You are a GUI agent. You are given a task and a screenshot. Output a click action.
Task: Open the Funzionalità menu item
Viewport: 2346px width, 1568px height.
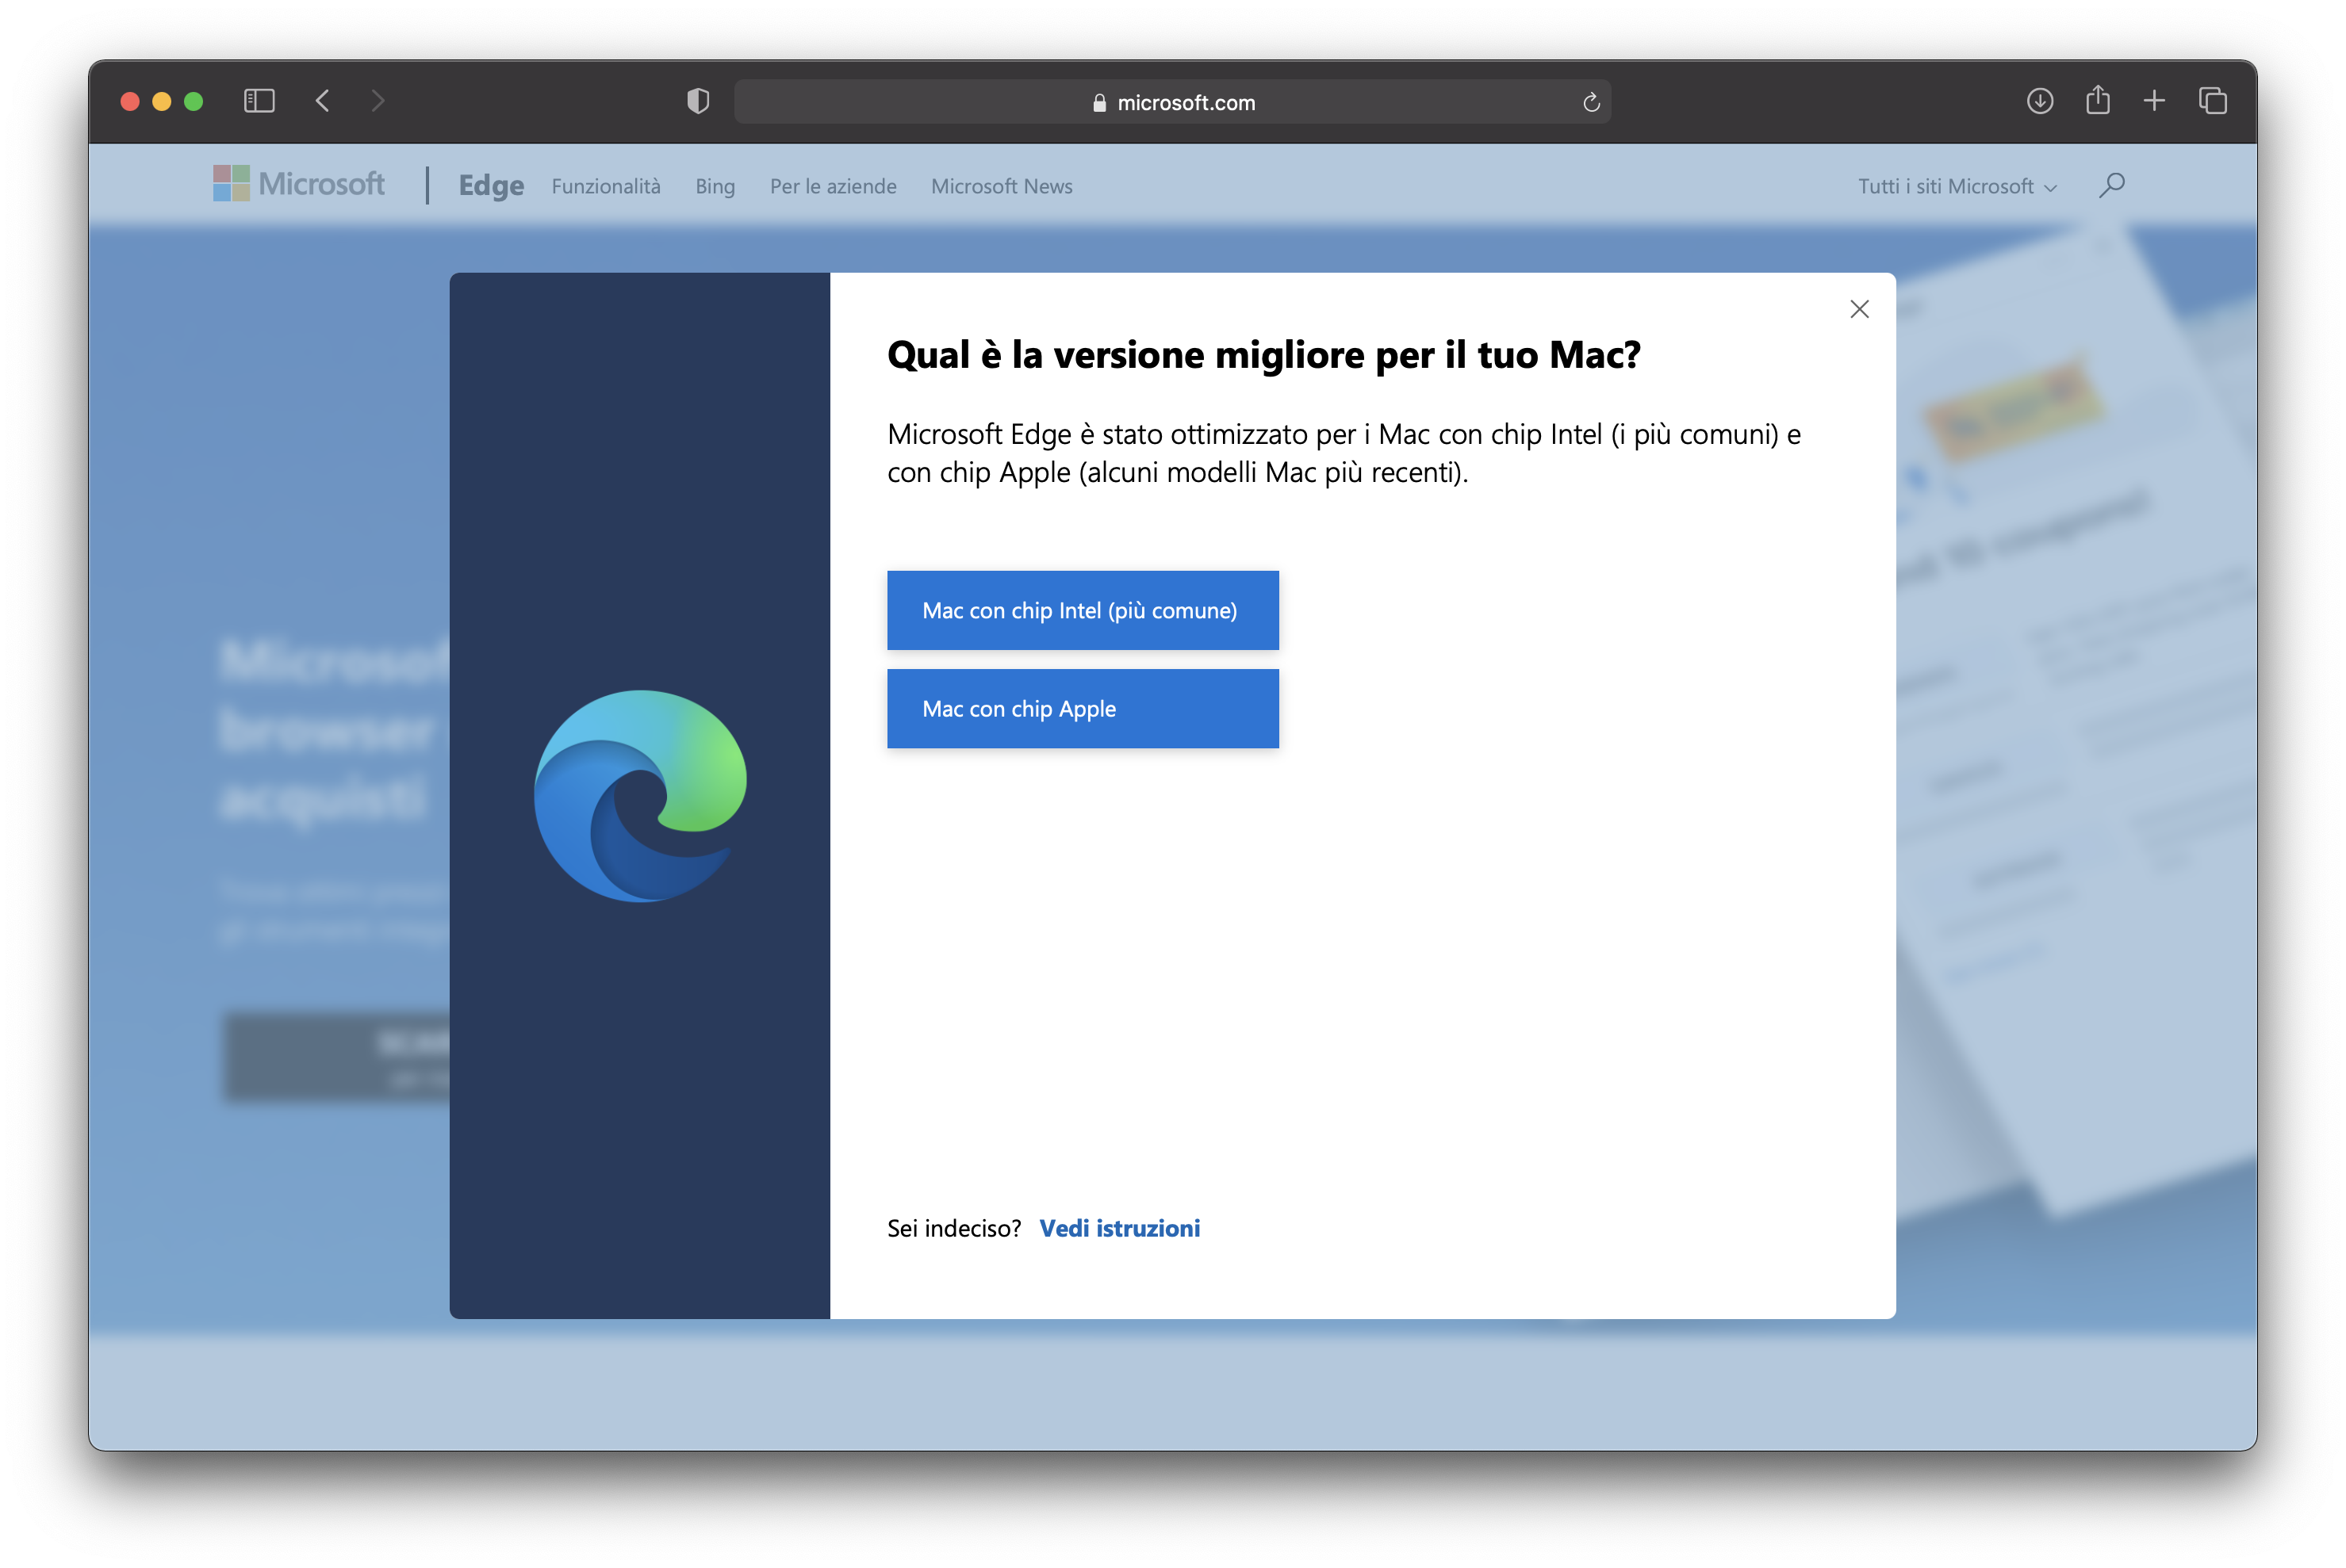(x=606, y=186)
